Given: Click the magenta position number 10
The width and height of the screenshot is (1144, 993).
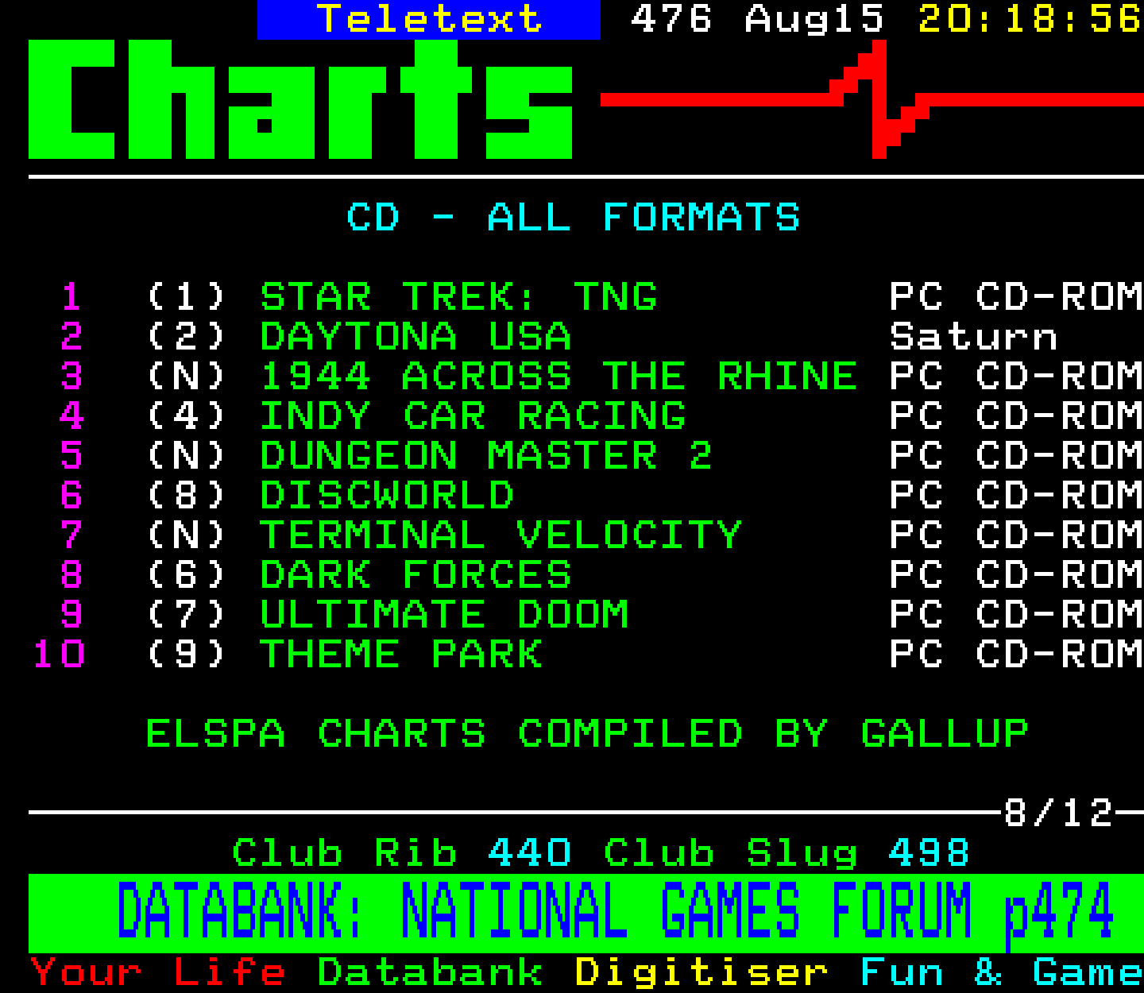Looking at the screenshot, I should click(59, 655).
